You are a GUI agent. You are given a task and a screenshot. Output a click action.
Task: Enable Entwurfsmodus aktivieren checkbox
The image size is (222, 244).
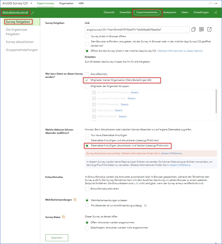tap(87, 189)
